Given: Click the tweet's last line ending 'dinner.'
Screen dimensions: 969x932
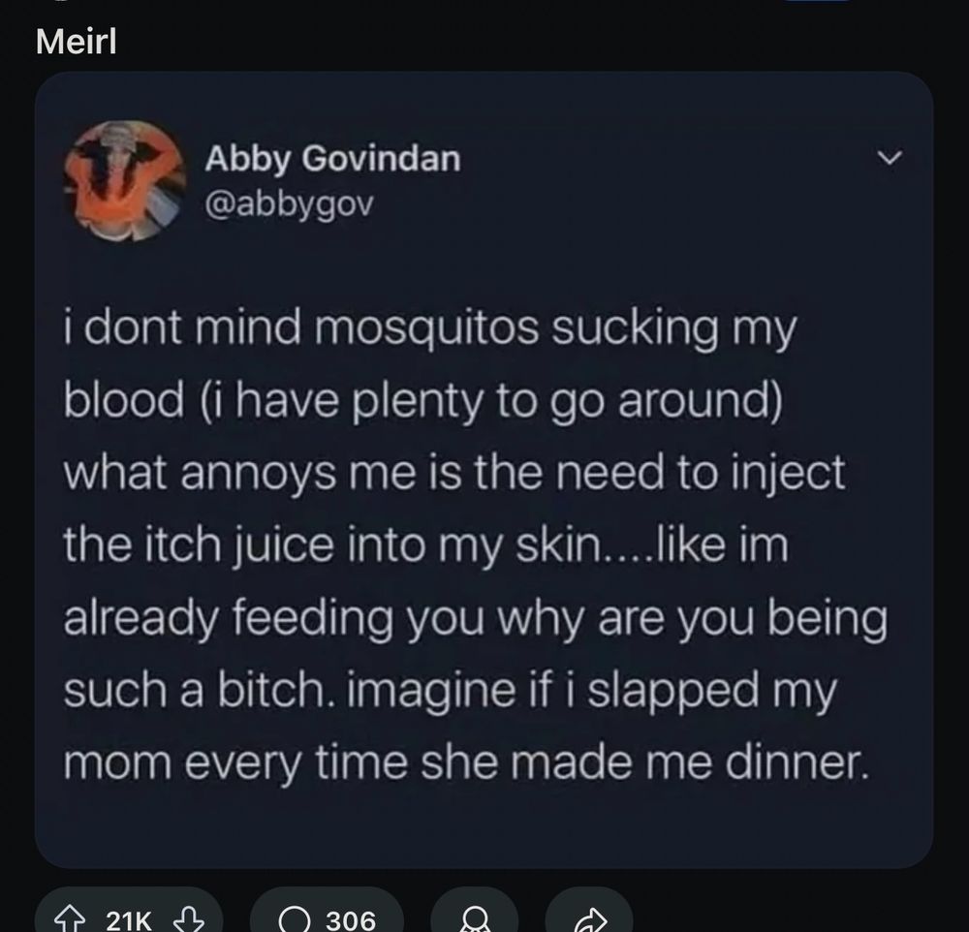Looking at the screenshot, I should pyautogui.click(x=466, y=762).
